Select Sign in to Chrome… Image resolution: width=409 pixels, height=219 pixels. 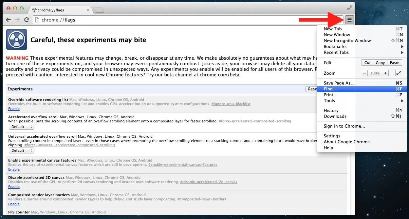362,126
